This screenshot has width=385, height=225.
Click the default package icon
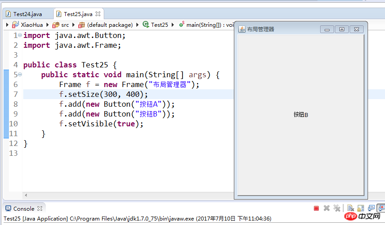[x=81, y=25]
